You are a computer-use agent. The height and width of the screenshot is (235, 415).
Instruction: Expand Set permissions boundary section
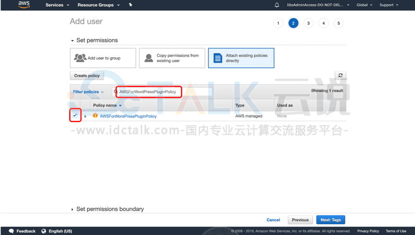click(x=107, y=209)
